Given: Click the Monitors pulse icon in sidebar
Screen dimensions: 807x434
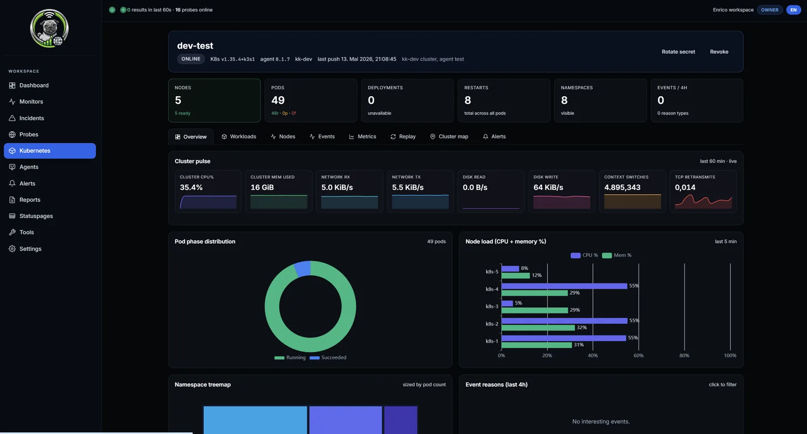Looking at the screenshot, I should (12, 101).
